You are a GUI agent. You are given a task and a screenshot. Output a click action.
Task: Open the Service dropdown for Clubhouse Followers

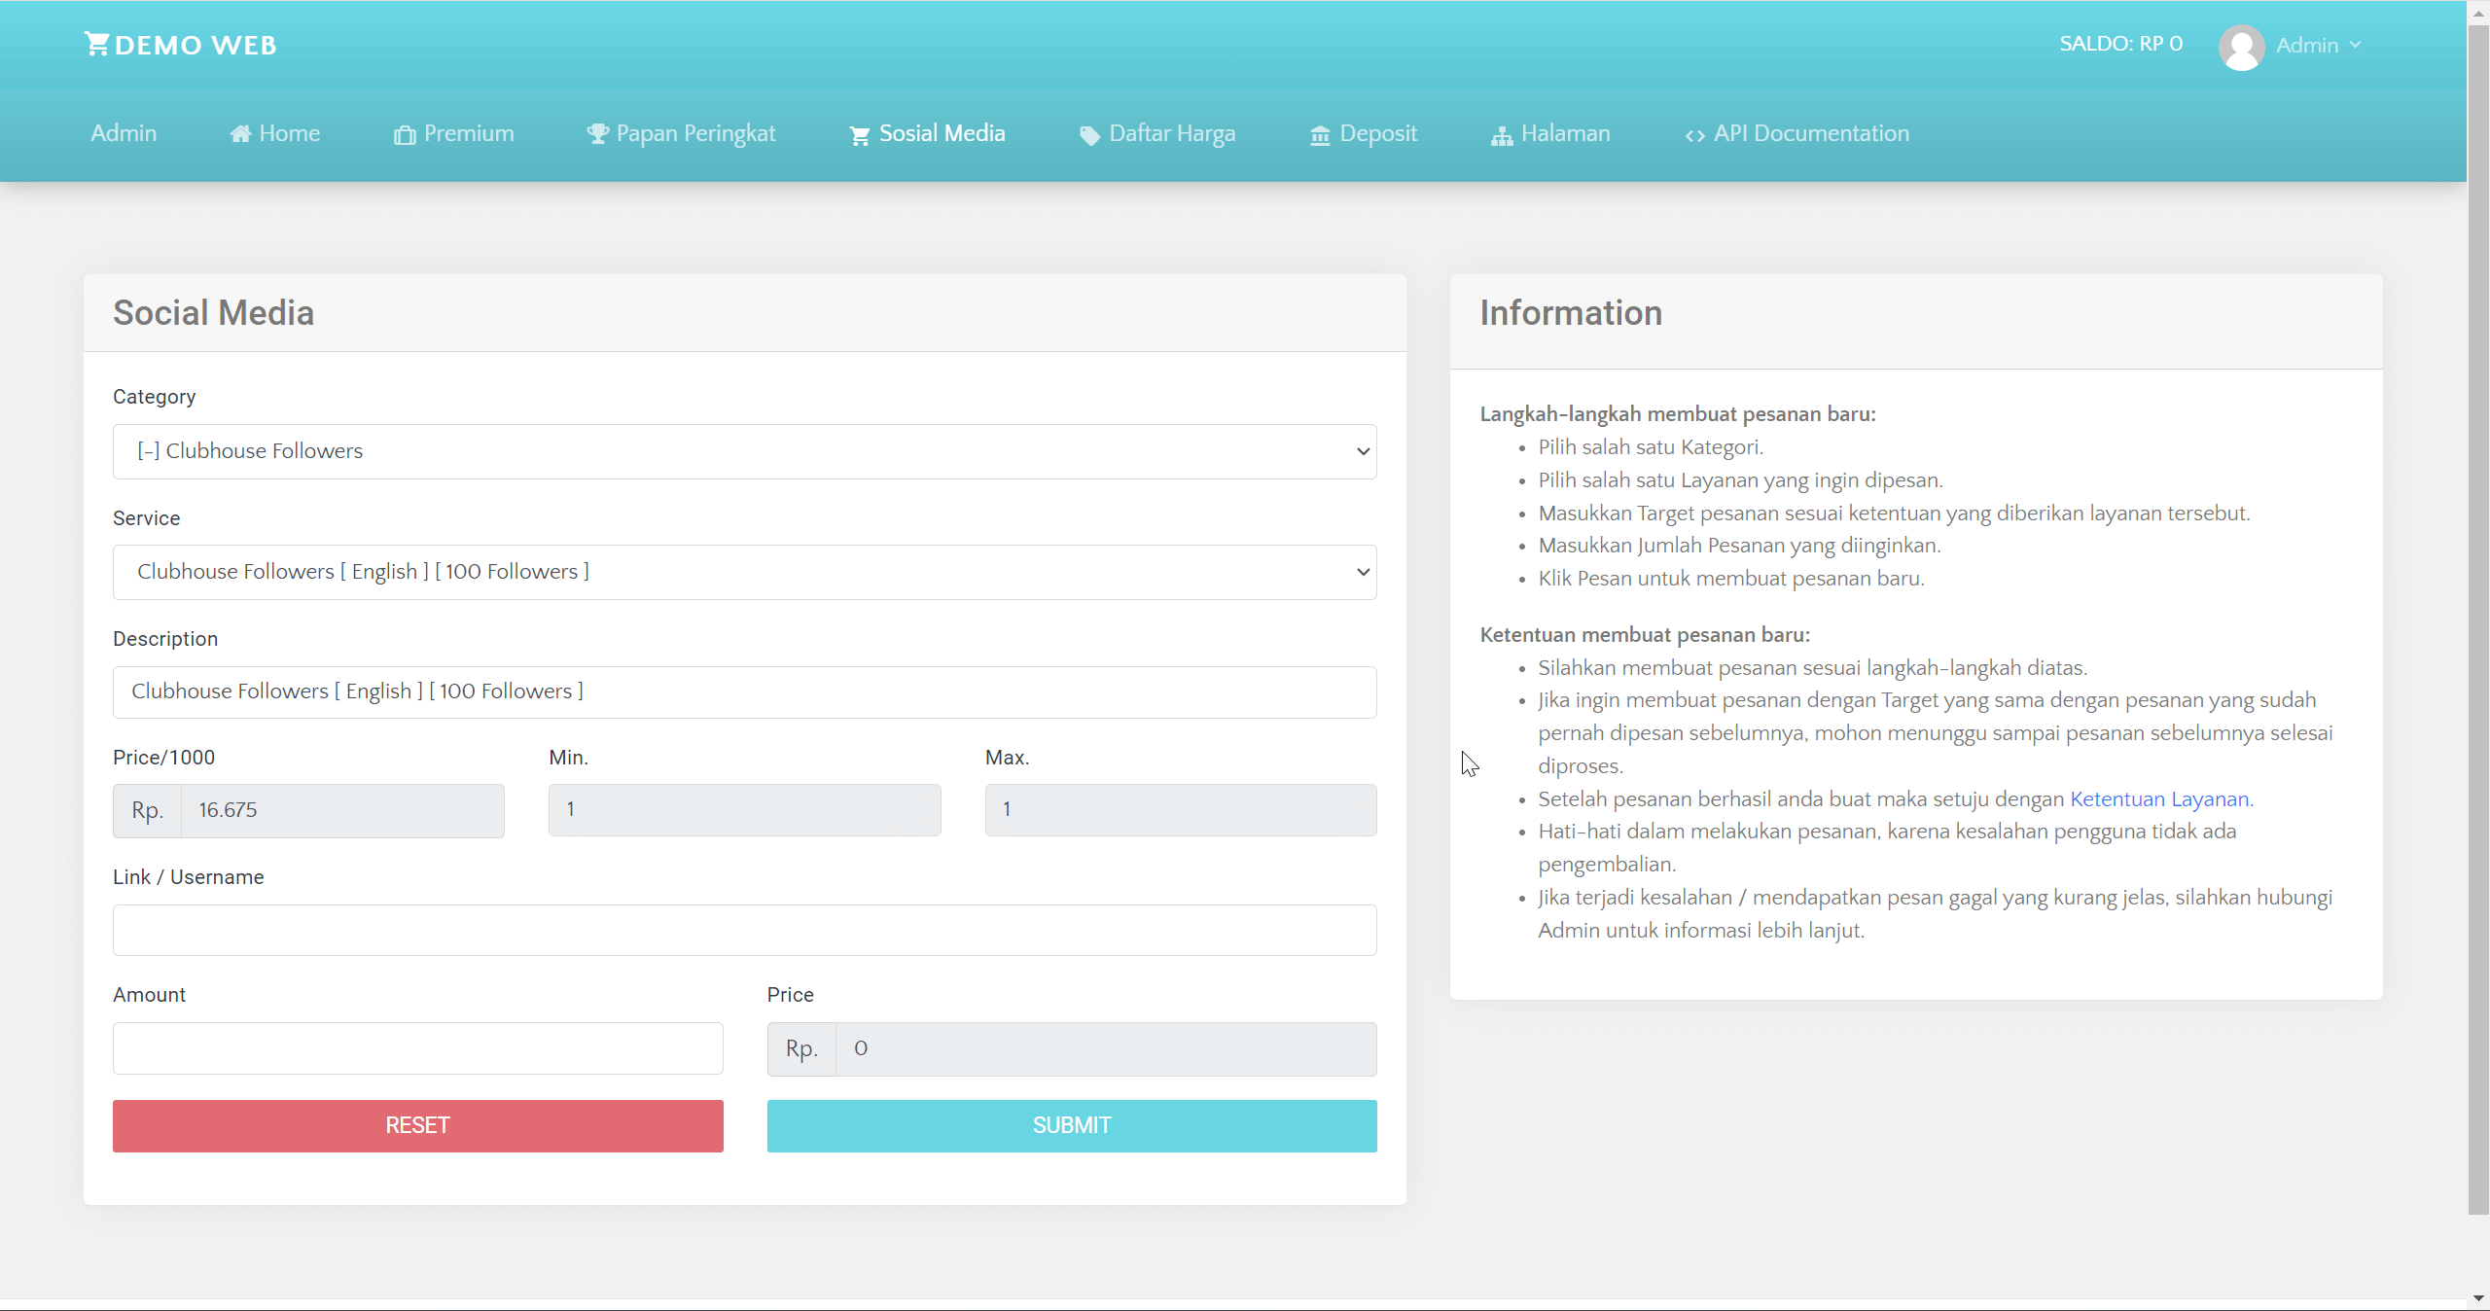point(744,572)
